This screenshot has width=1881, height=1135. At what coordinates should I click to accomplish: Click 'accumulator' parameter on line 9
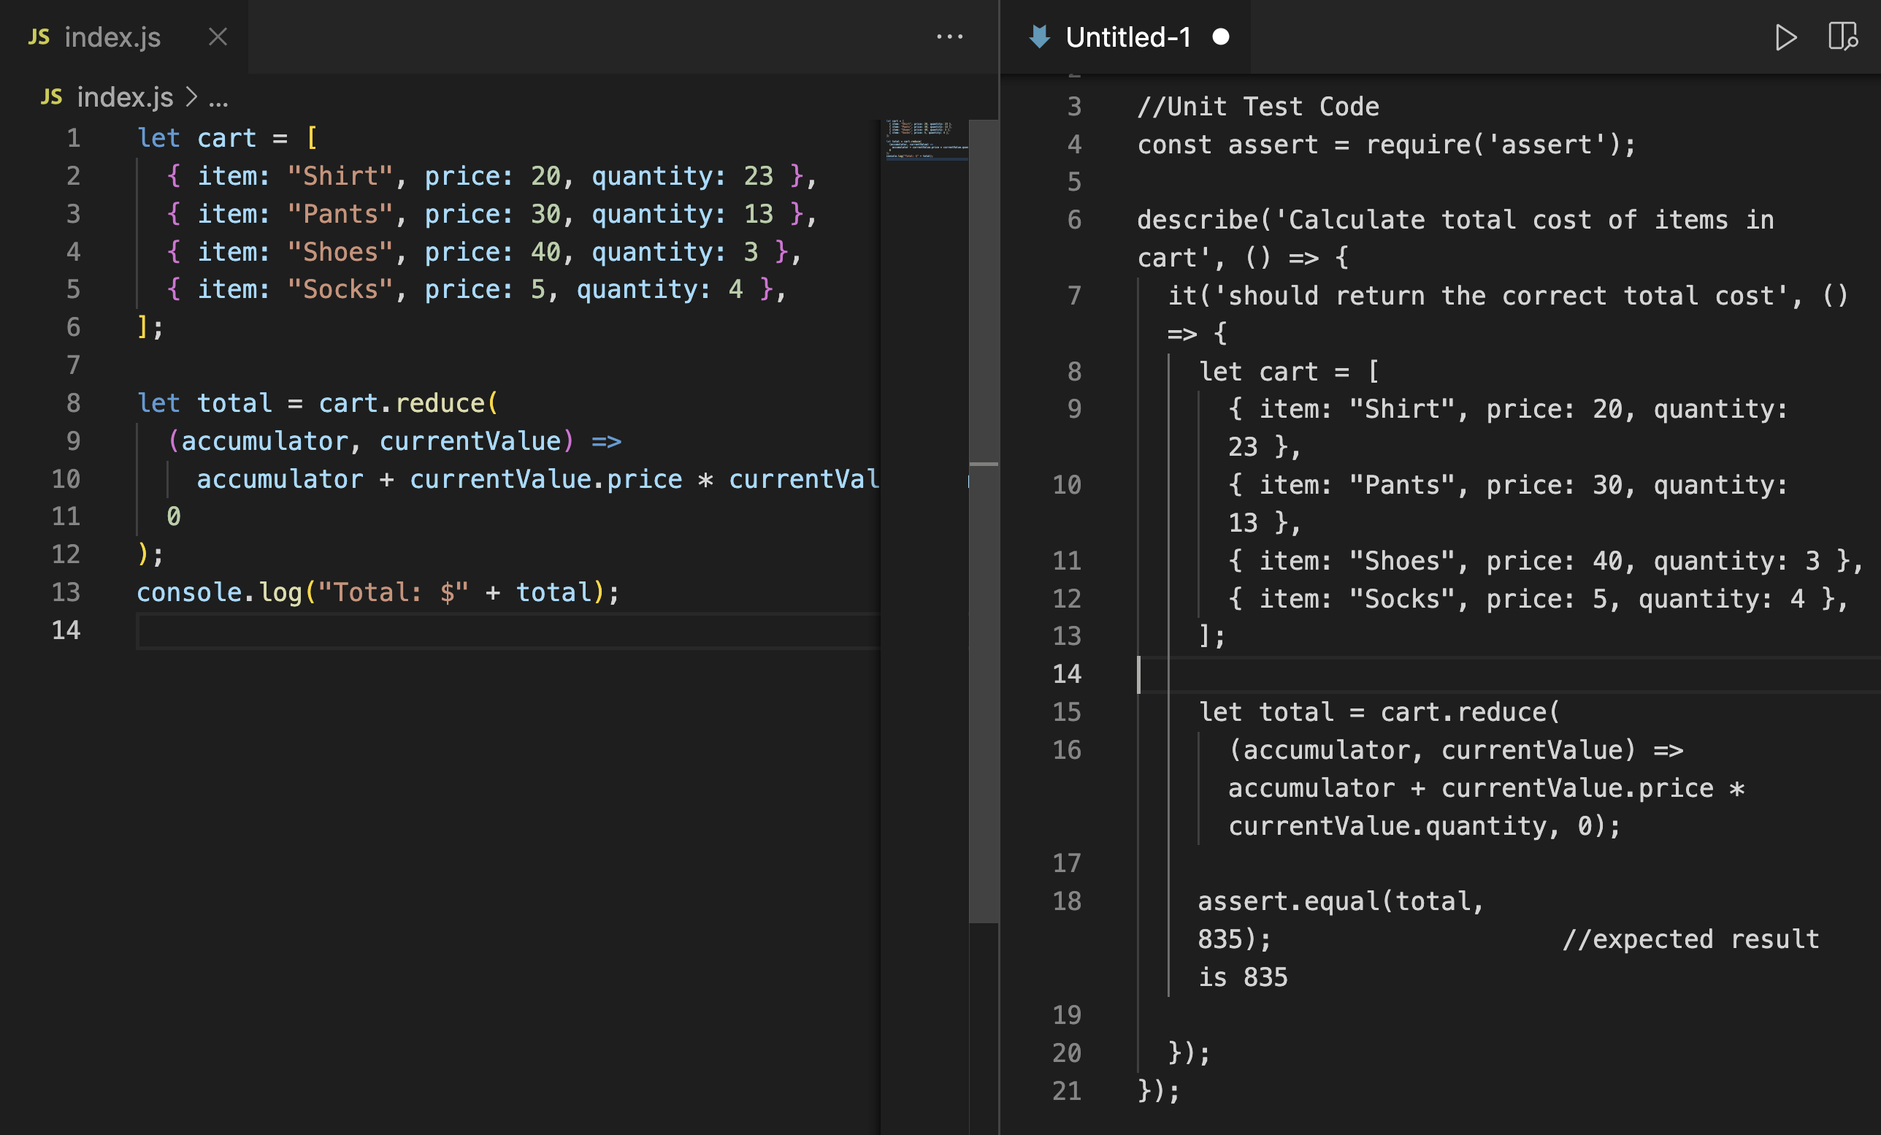[x=265, y=441]
